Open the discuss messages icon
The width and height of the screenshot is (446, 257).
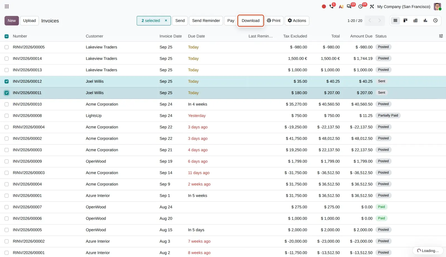coord(349,6)
